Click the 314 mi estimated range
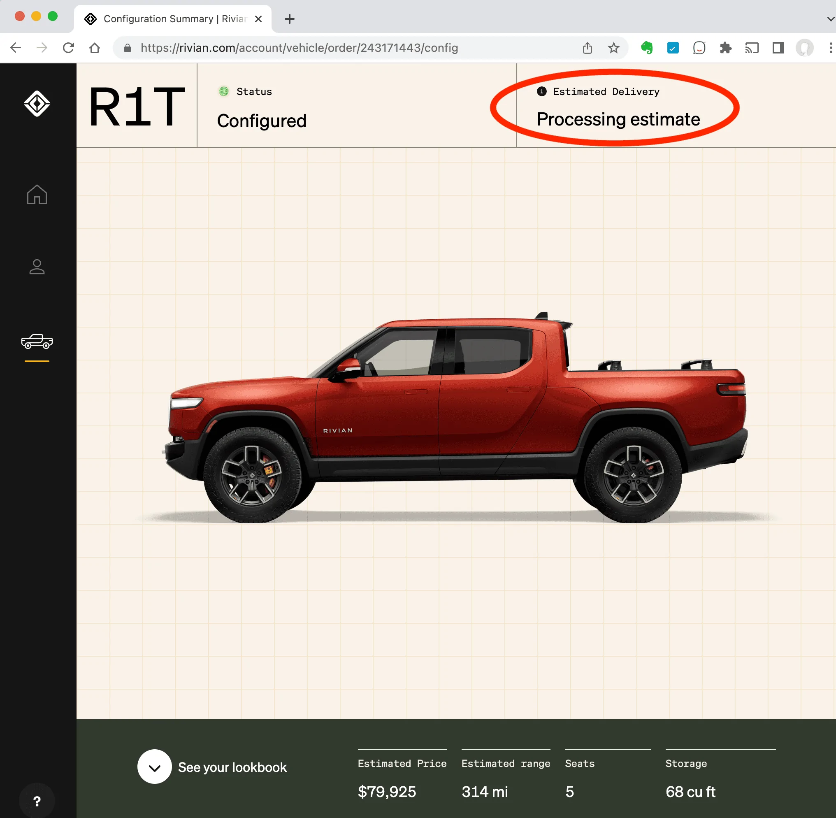Screen dimensions: 836x818 tap(485, 791)
